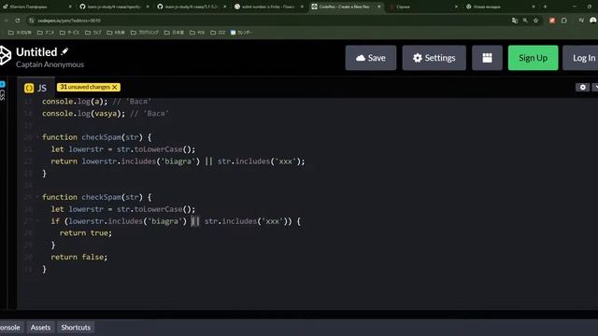The width and height of the screenshot is (598, 336).
Task: Expand the JS editor dropdown chevron
Action: pos(595,87)
